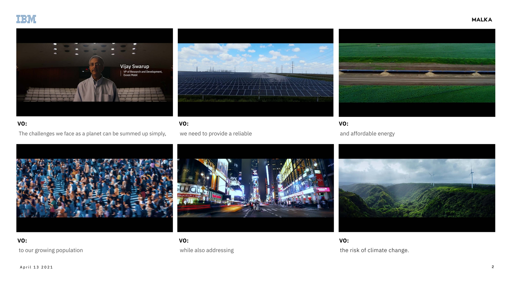The height and width of the screenshot is (287, 511).
Task: Click the 'and affordable energy' caption
Action: pos(367,134)
